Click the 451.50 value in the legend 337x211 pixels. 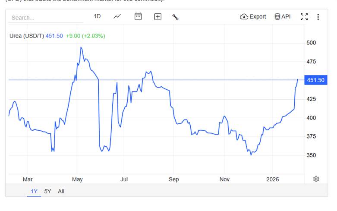click(x=54, y=36)
